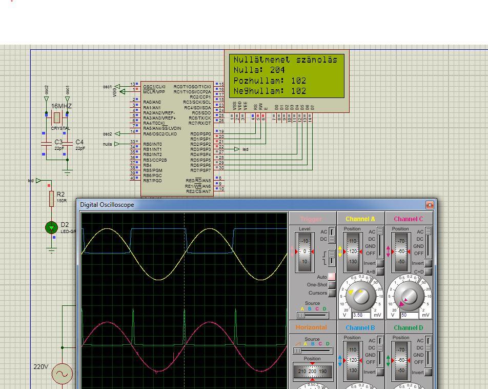Viewport: 488px width, 389px height.
Task: Select the green LED D2 component
Action: [x=51, y=227]
